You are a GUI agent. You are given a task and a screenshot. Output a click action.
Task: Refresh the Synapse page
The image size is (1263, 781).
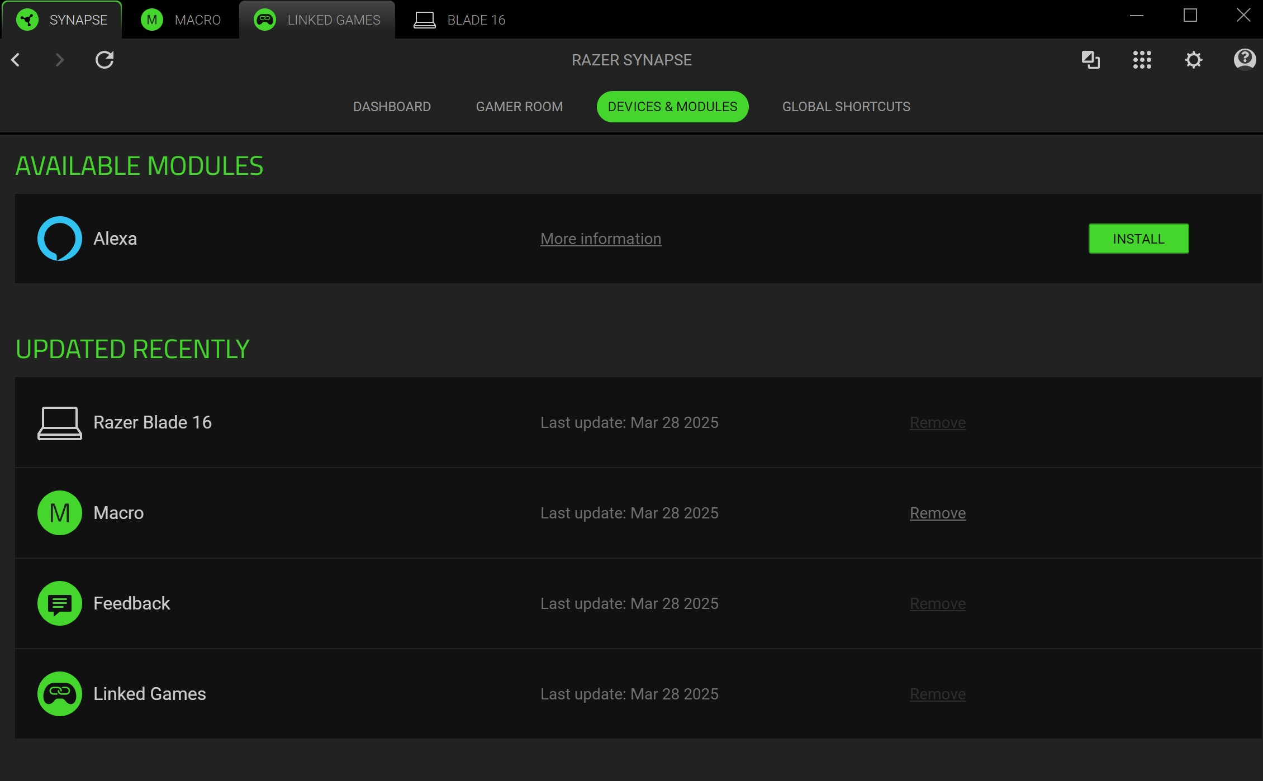105,60
